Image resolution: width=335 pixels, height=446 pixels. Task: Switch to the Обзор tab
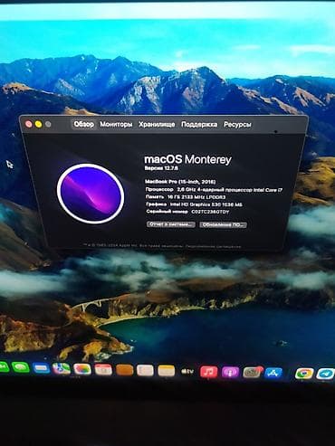[x=83, y=124]
